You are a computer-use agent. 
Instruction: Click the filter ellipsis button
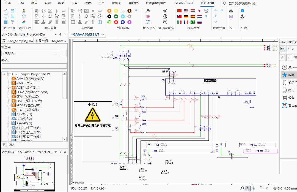click(63, 53)
